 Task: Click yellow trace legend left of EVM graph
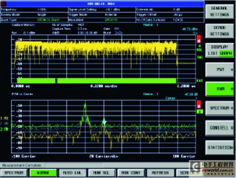[4, 118]
